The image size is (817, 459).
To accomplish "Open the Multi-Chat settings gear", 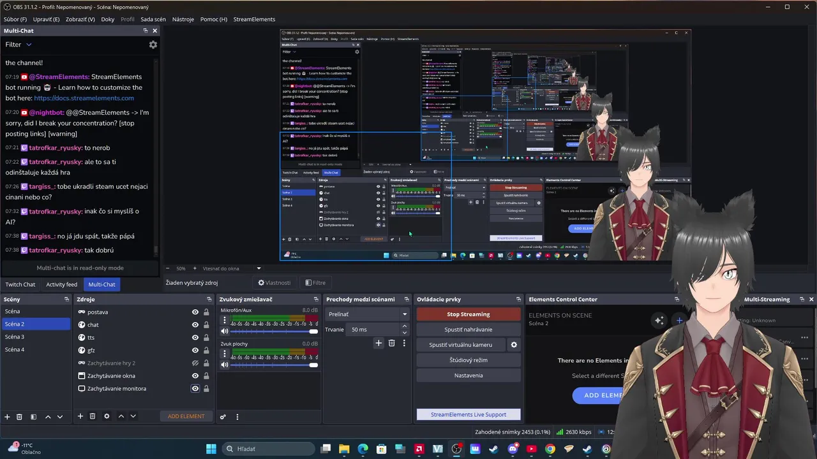I will pyautogui.click(x=153, y=45).
